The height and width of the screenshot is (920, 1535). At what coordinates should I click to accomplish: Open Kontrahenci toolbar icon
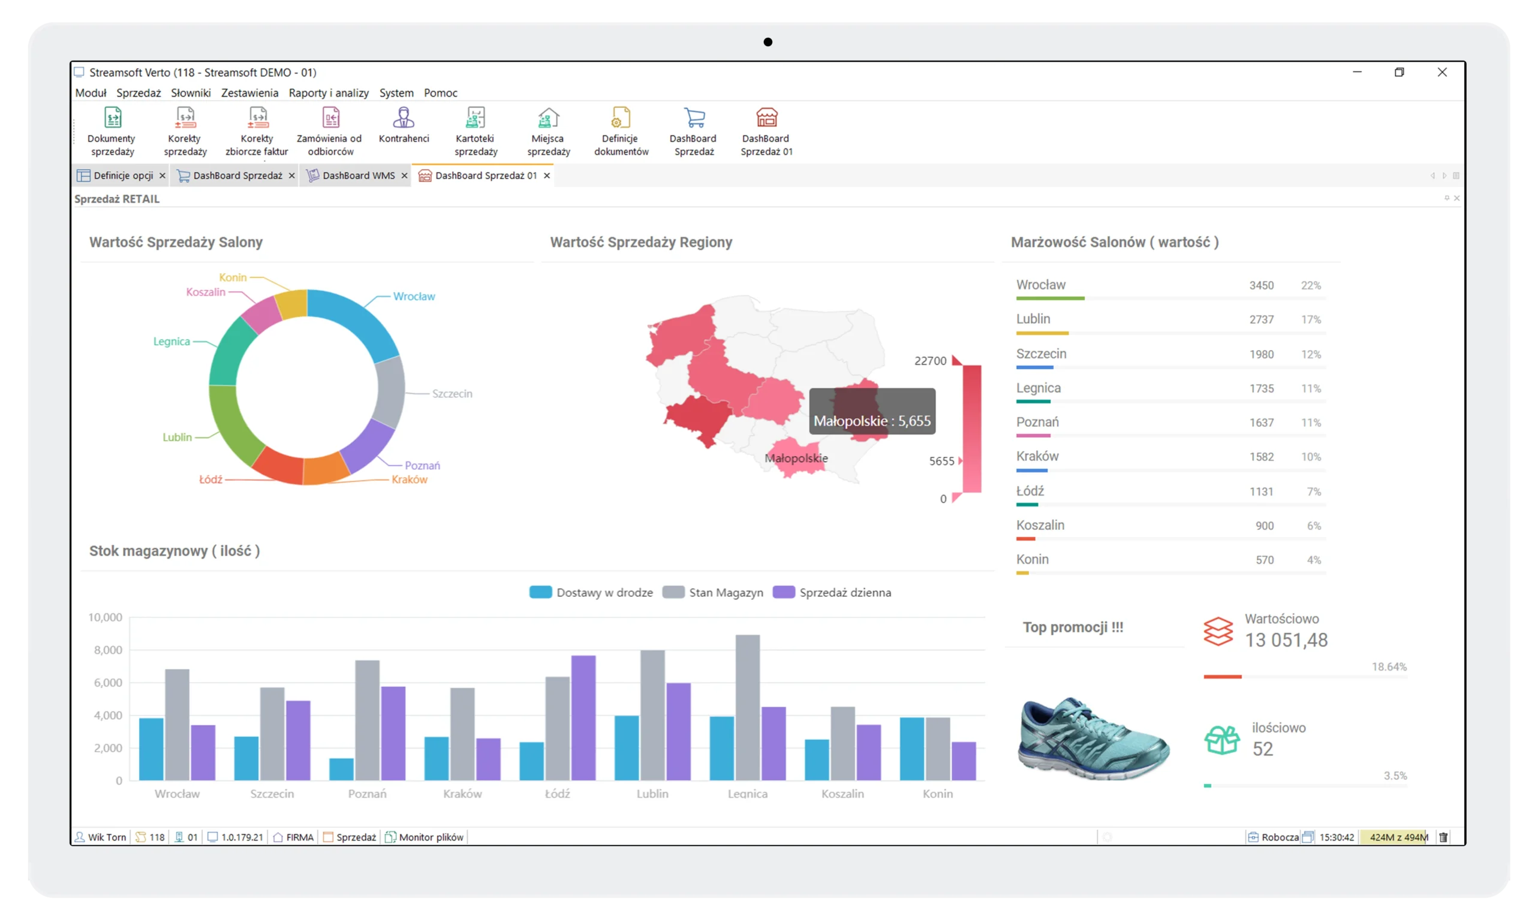point(404,125)
